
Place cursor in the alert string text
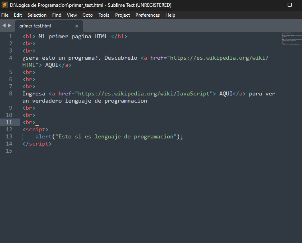pyautogui.click(x=116, y=136)
